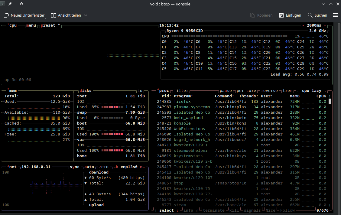Click left arrow before cpu lazy sort

click(298, 91)
